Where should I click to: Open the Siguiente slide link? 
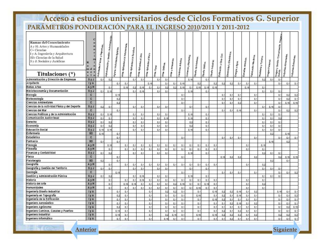point(285,229)
